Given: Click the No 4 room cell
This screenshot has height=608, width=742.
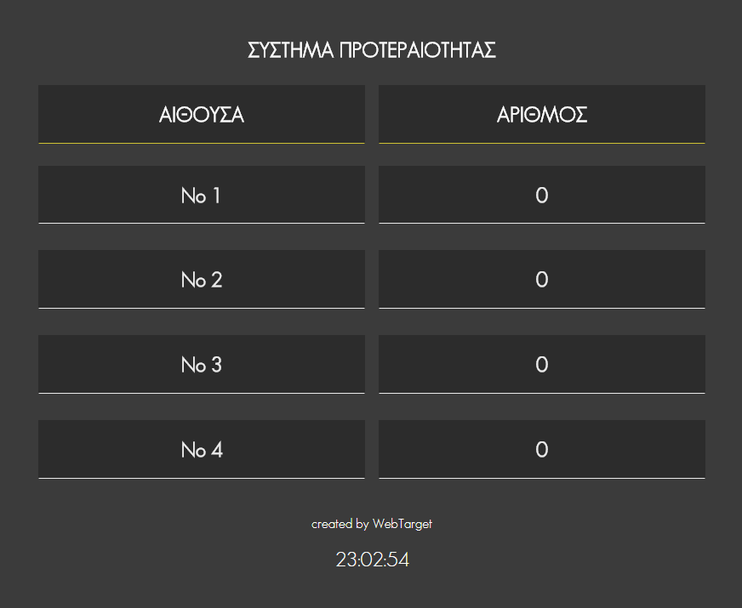Looking at the screenshot, I should 202,450.
